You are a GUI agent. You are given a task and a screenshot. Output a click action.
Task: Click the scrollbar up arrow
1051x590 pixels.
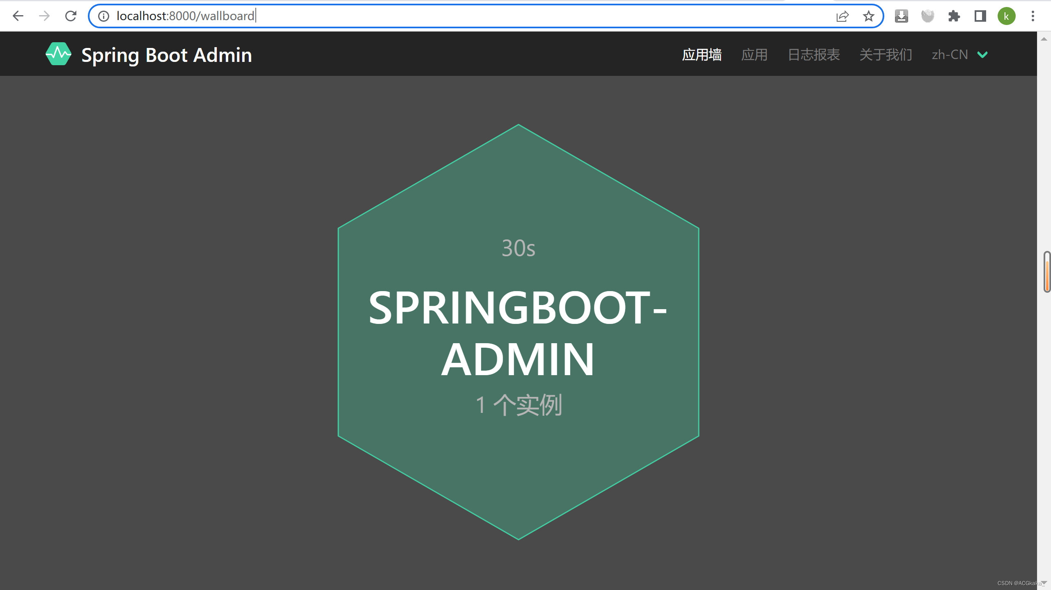[x=1044, y=39]
